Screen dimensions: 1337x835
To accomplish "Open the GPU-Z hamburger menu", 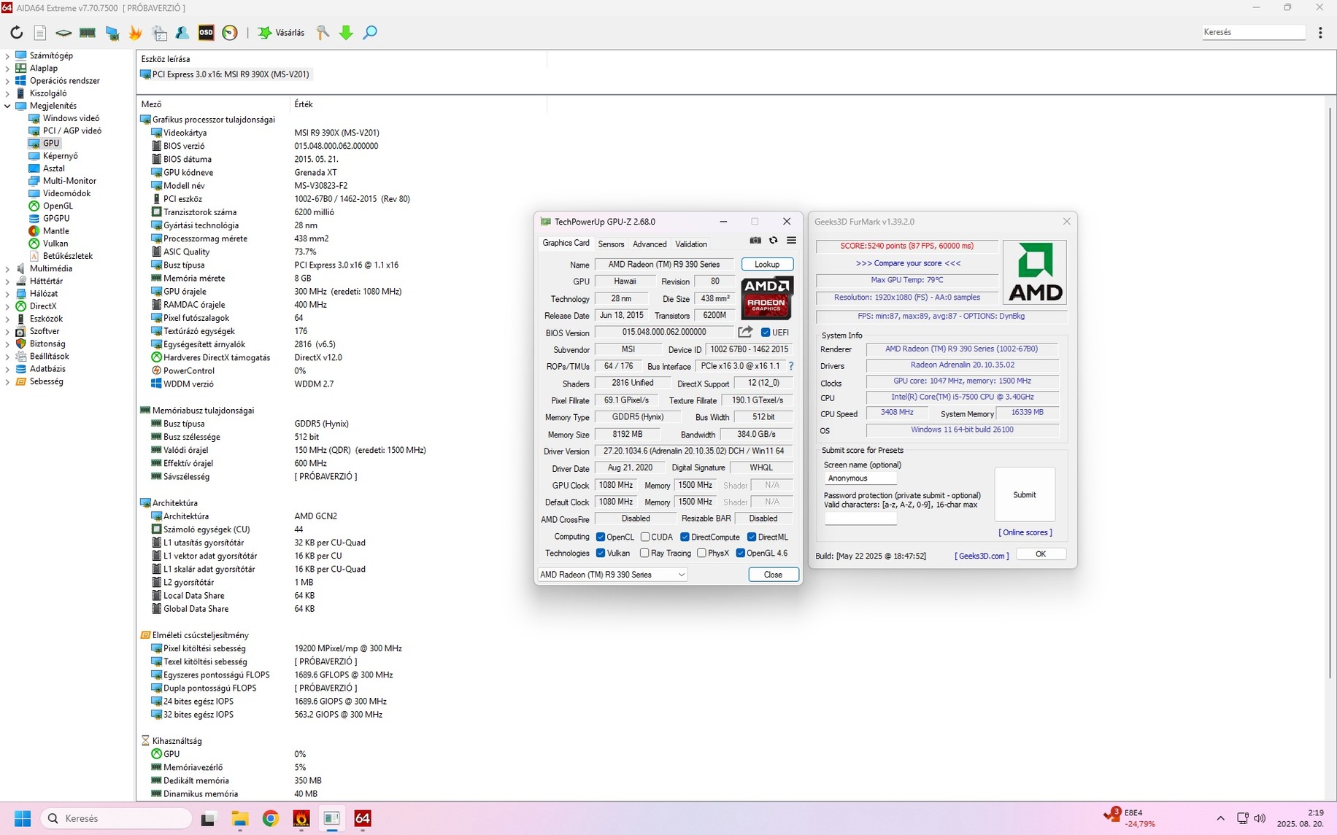I will pos(791,240).
